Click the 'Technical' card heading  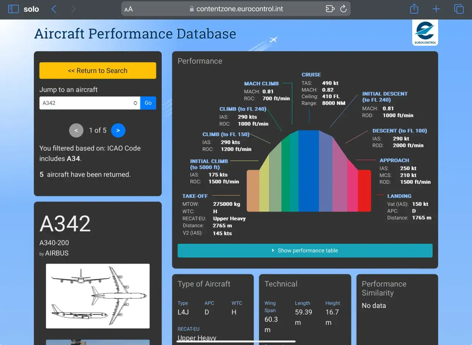281,284
